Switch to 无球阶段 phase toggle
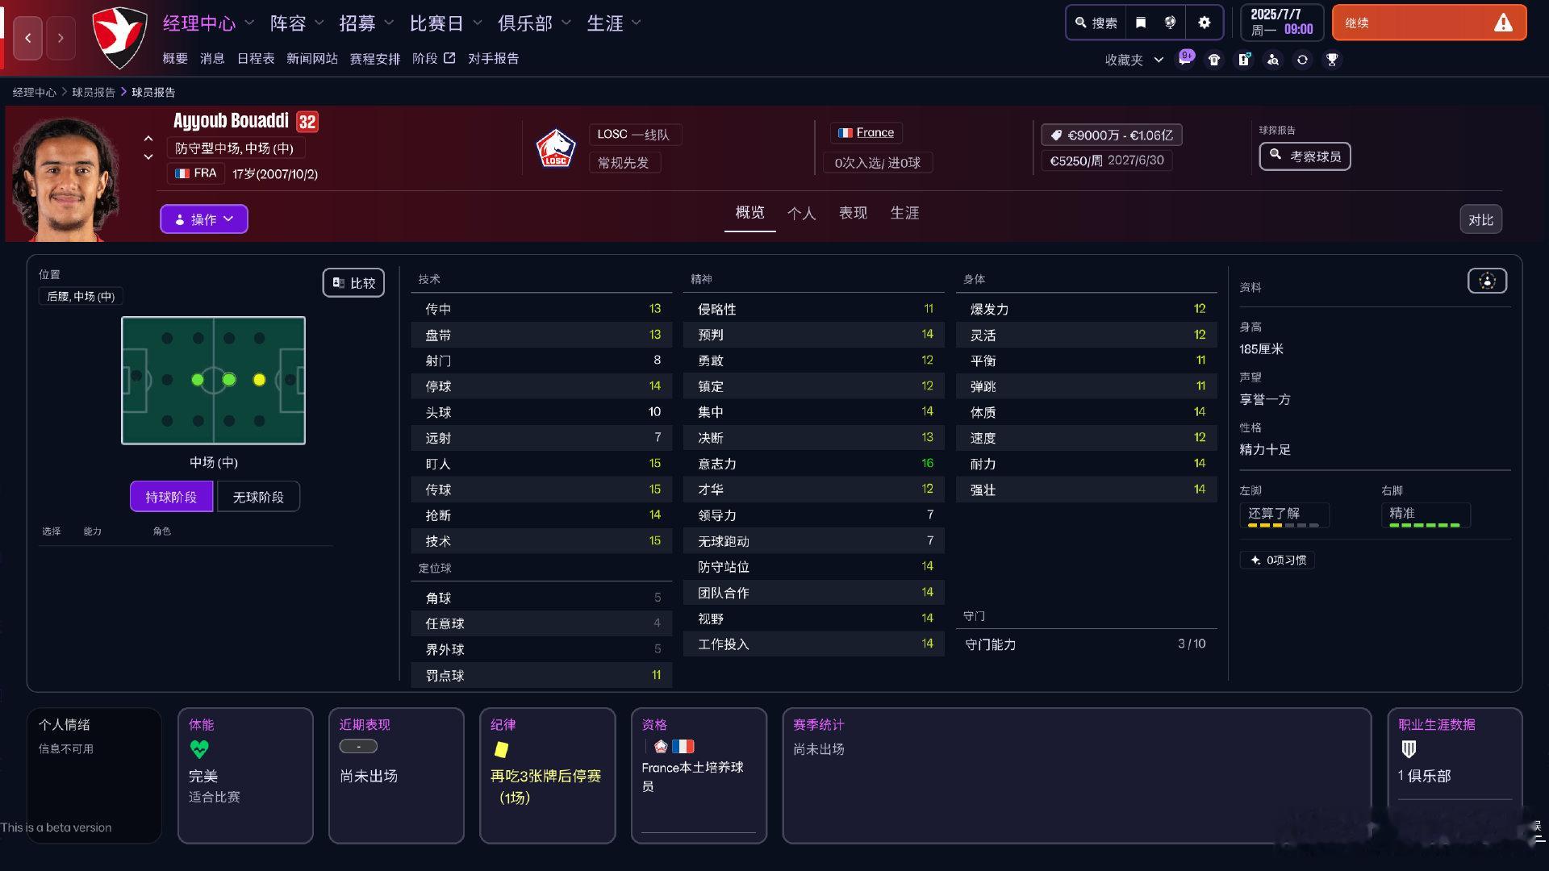The image size is (1549, 871). 258,497
